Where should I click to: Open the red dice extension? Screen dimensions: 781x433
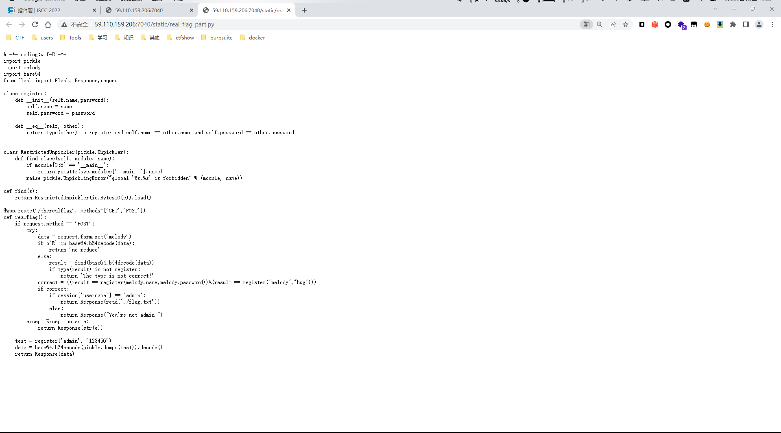655,24
